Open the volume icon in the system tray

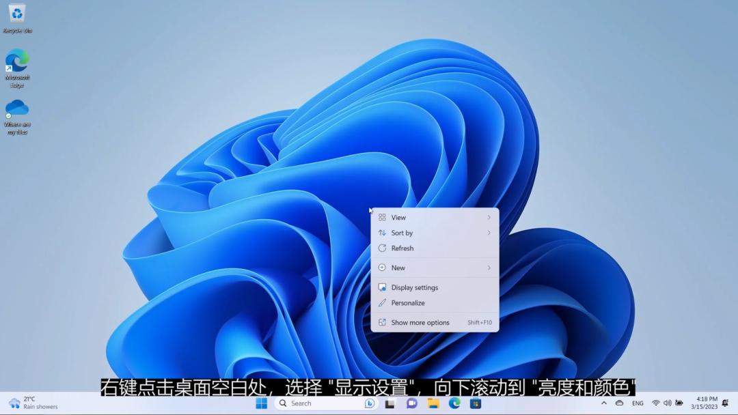click(x=666, y=403)
